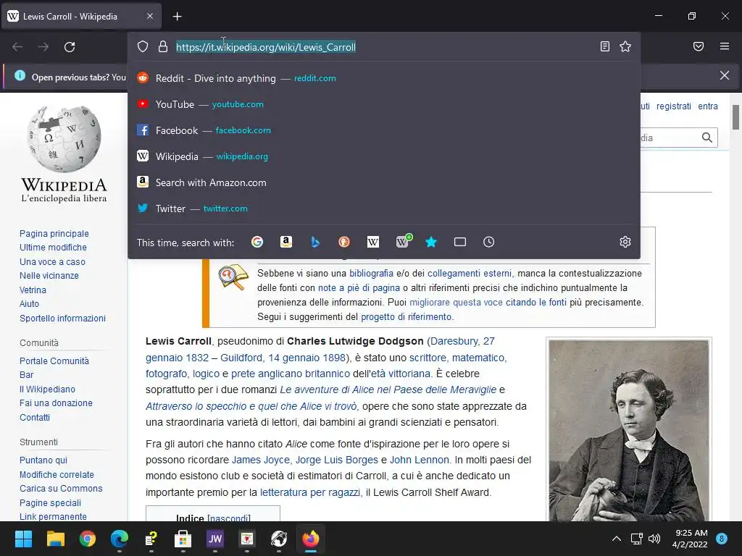This screenshot has width=742, height=556.
Task: Open Google Chrome from taskbar
Action: click(x=88, y=539)
